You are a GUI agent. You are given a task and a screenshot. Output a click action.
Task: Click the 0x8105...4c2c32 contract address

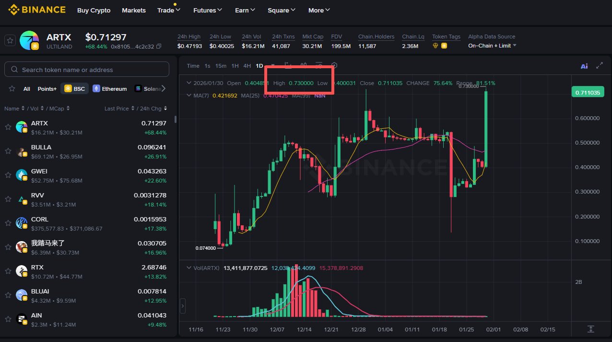[132, 47]
